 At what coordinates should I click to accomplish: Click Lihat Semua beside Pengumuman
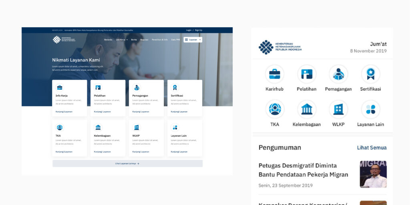(x=372, y=148)
